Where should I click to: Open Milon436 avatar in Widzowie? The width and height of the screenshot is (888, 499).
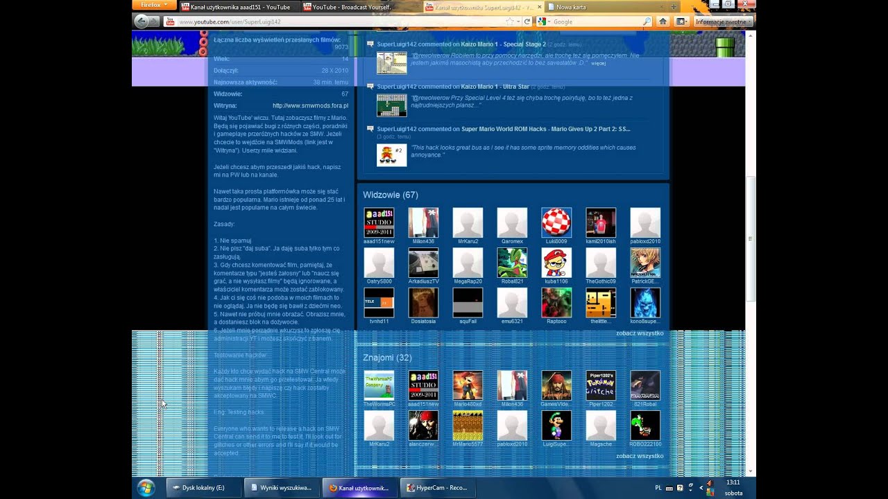423,222
